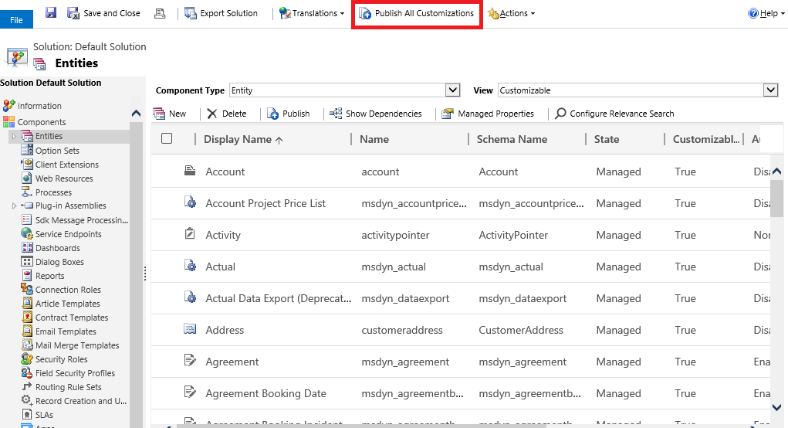The width and height of the screenshot is (788, 428).
Task: Click the Save floppy disk icon
Action: click(51, 12)
